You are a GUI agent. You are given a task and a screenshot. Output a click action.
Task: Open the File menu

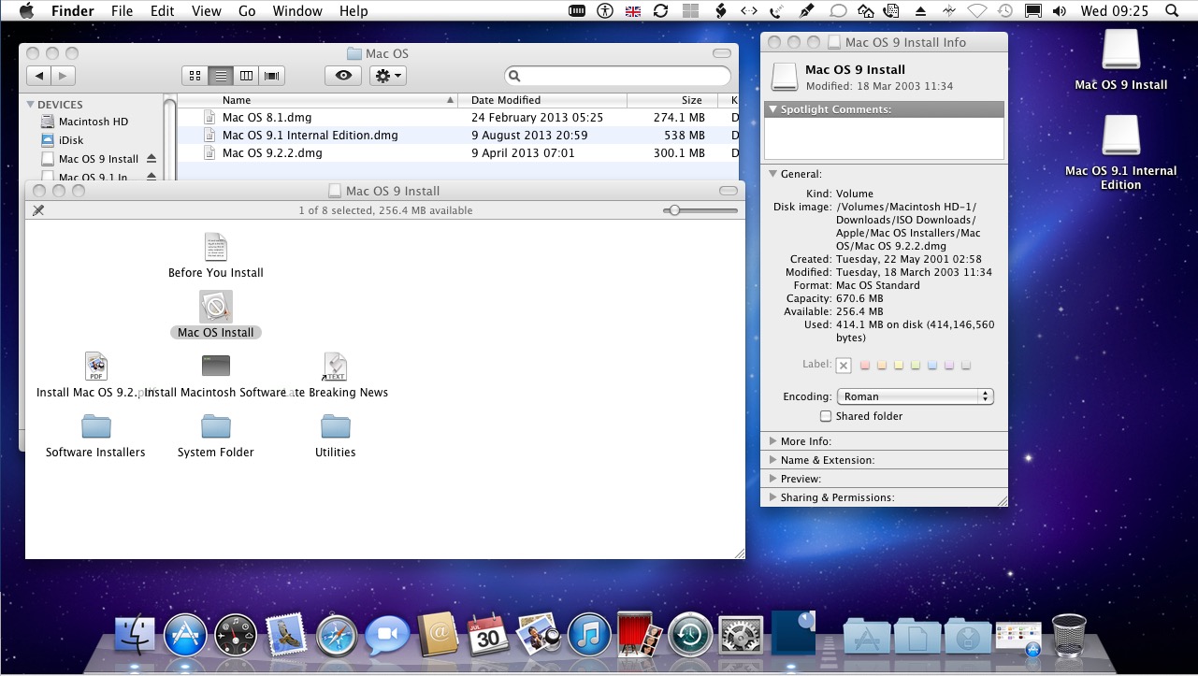click(x=122, y=11)
